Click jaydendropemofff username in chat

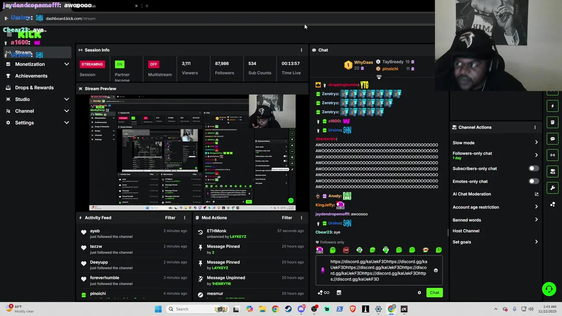[332, 214]
